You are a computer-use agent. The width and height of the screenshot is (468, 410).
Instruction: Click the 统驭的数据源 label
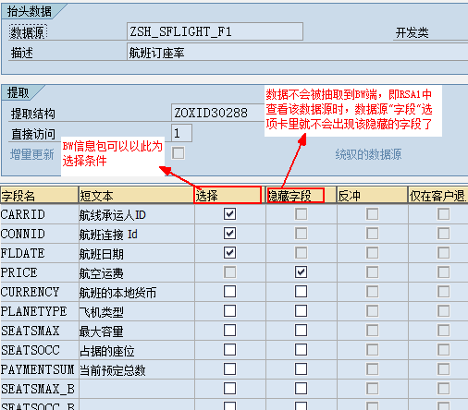(x=368, y=154)
